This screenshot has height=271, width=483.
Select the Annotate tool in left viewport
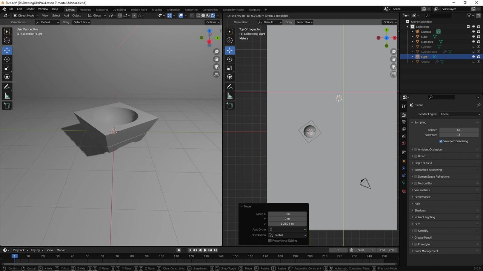(7, 87)
